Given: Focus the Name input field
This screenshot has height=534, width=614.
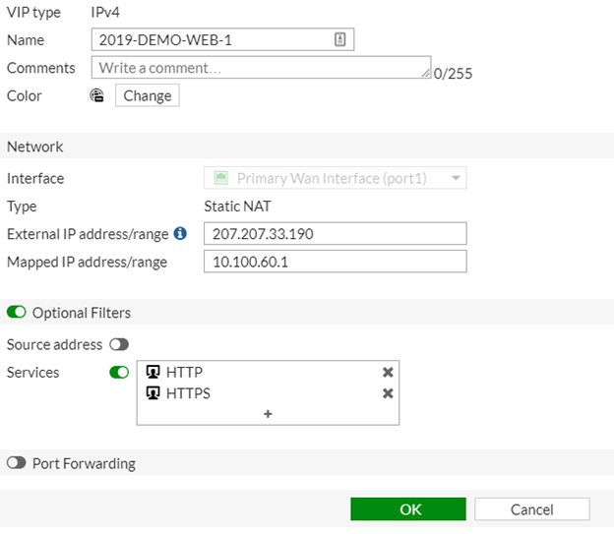Looking at the screenshot, I should point(222,39).
